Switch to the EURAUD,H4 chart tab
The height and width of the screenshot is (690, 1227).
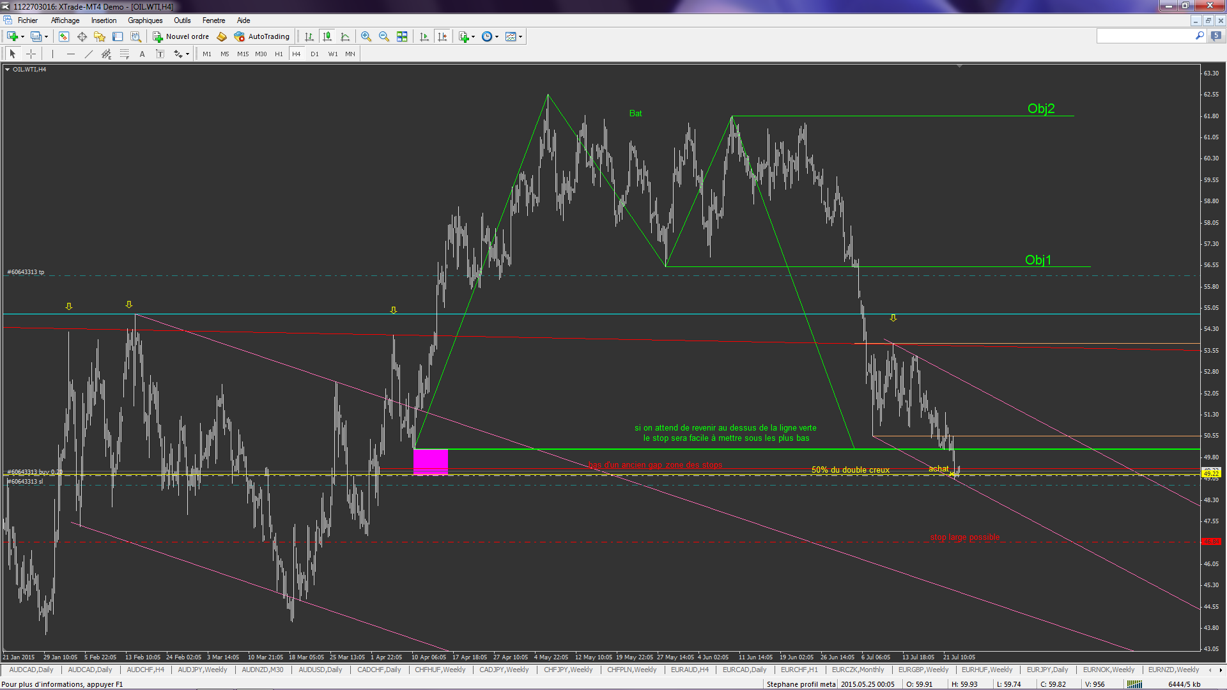689,670
